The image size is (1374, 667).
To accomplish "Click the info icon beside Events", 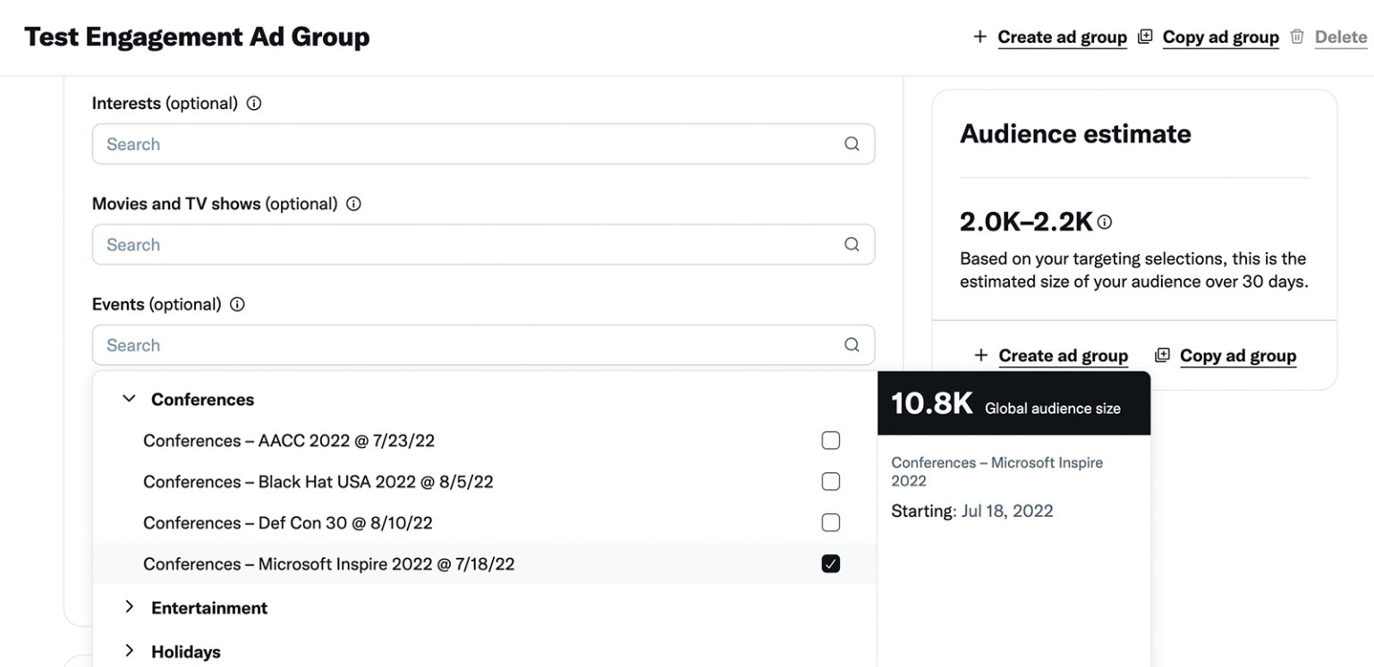I will click(x=236, y=304).
